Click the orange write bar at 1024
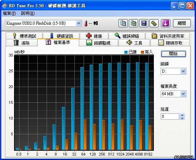Viewport: 196px width, 160px height. 122,135
